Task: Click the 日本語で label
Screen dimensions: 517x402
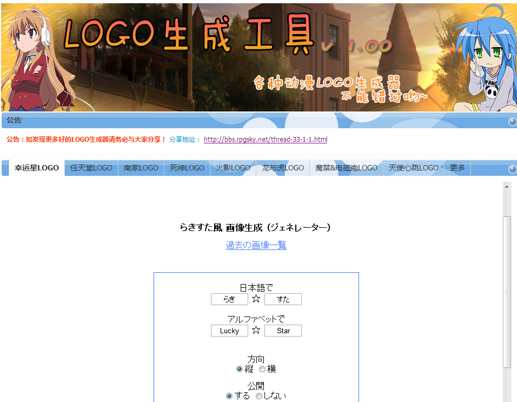Action: click(256, 288)
